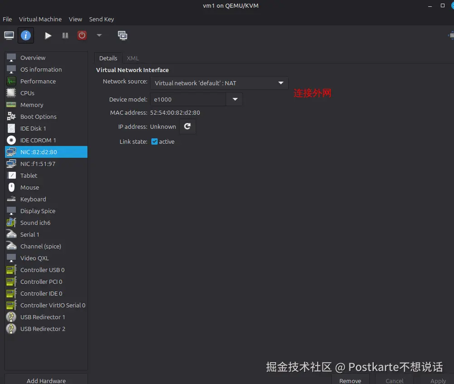454x384 pixels.
Task: Select Video QXL entry
Action: tap(46, 258)
